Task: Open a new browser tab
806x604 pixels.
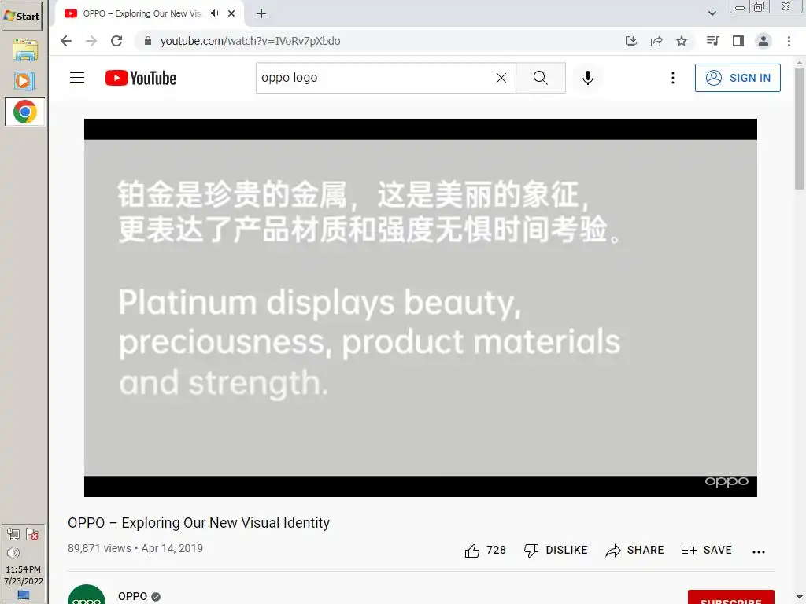Action: point(261,13)
